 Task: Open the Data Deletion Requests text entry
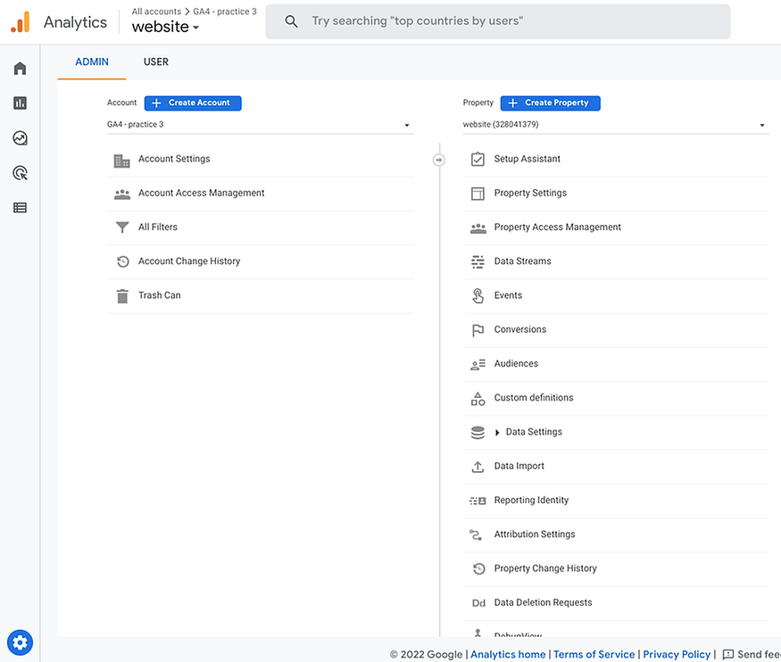pos(543,603)
